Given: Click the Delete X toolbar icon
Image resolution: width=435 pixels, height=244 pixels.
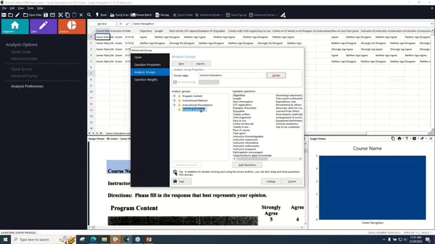Looking at the screenshot, I should [x=81, y=15].
